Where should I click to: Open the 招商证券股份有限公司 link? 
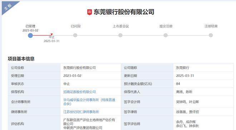click(79, 92)
